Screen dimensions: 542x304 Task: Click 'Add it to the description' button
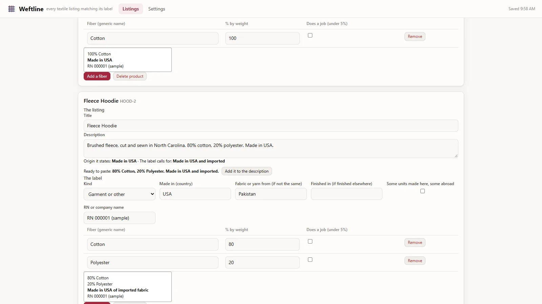(x=247, y=171)
